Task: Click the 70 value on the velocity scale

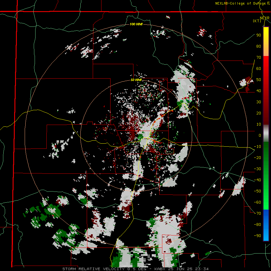Action: [259, 58]
